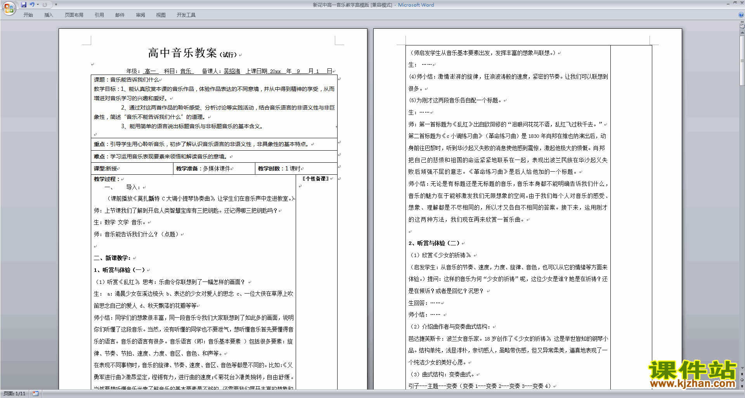Switch to the 视图 tab

pyautogui.click(x=161, y=15)
